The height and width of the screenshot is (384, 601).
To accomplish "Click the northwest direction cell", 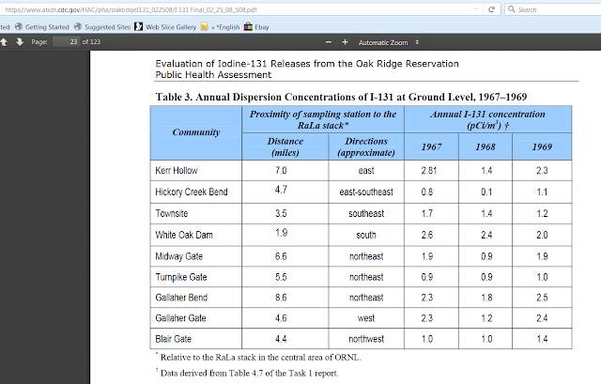I will tap(366, 339).
